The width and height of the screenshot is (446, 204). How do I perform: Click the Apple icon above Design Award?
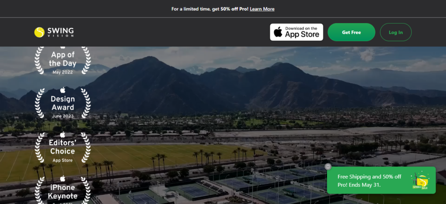point(63,90)
